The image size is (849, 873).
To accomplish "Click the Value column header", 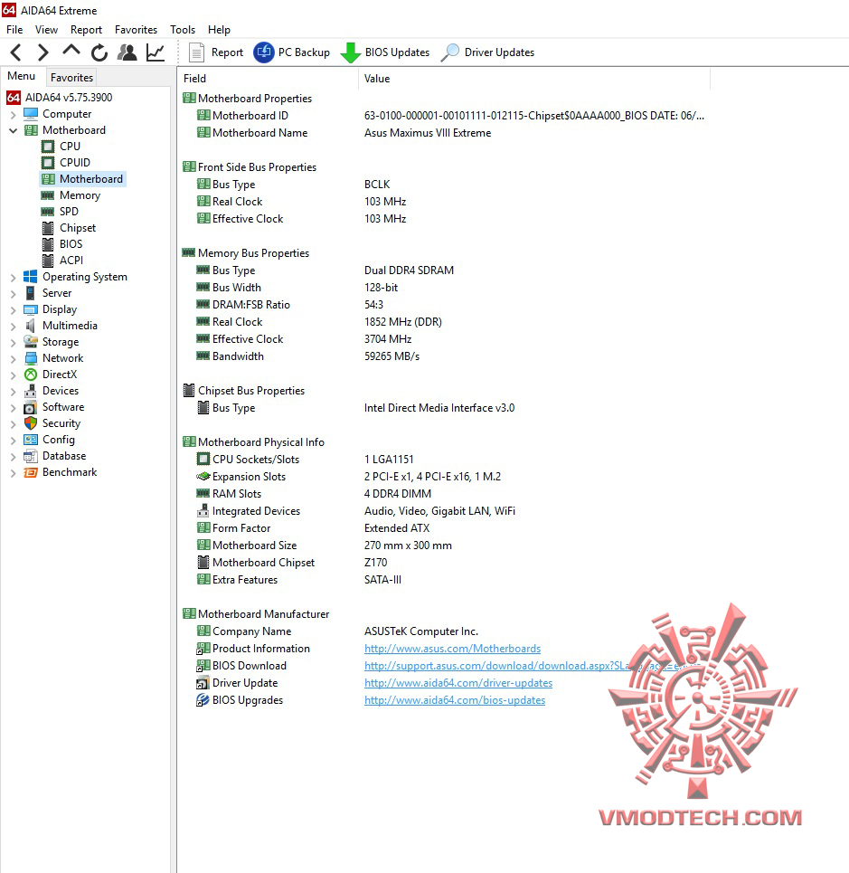I will point(534,79).
